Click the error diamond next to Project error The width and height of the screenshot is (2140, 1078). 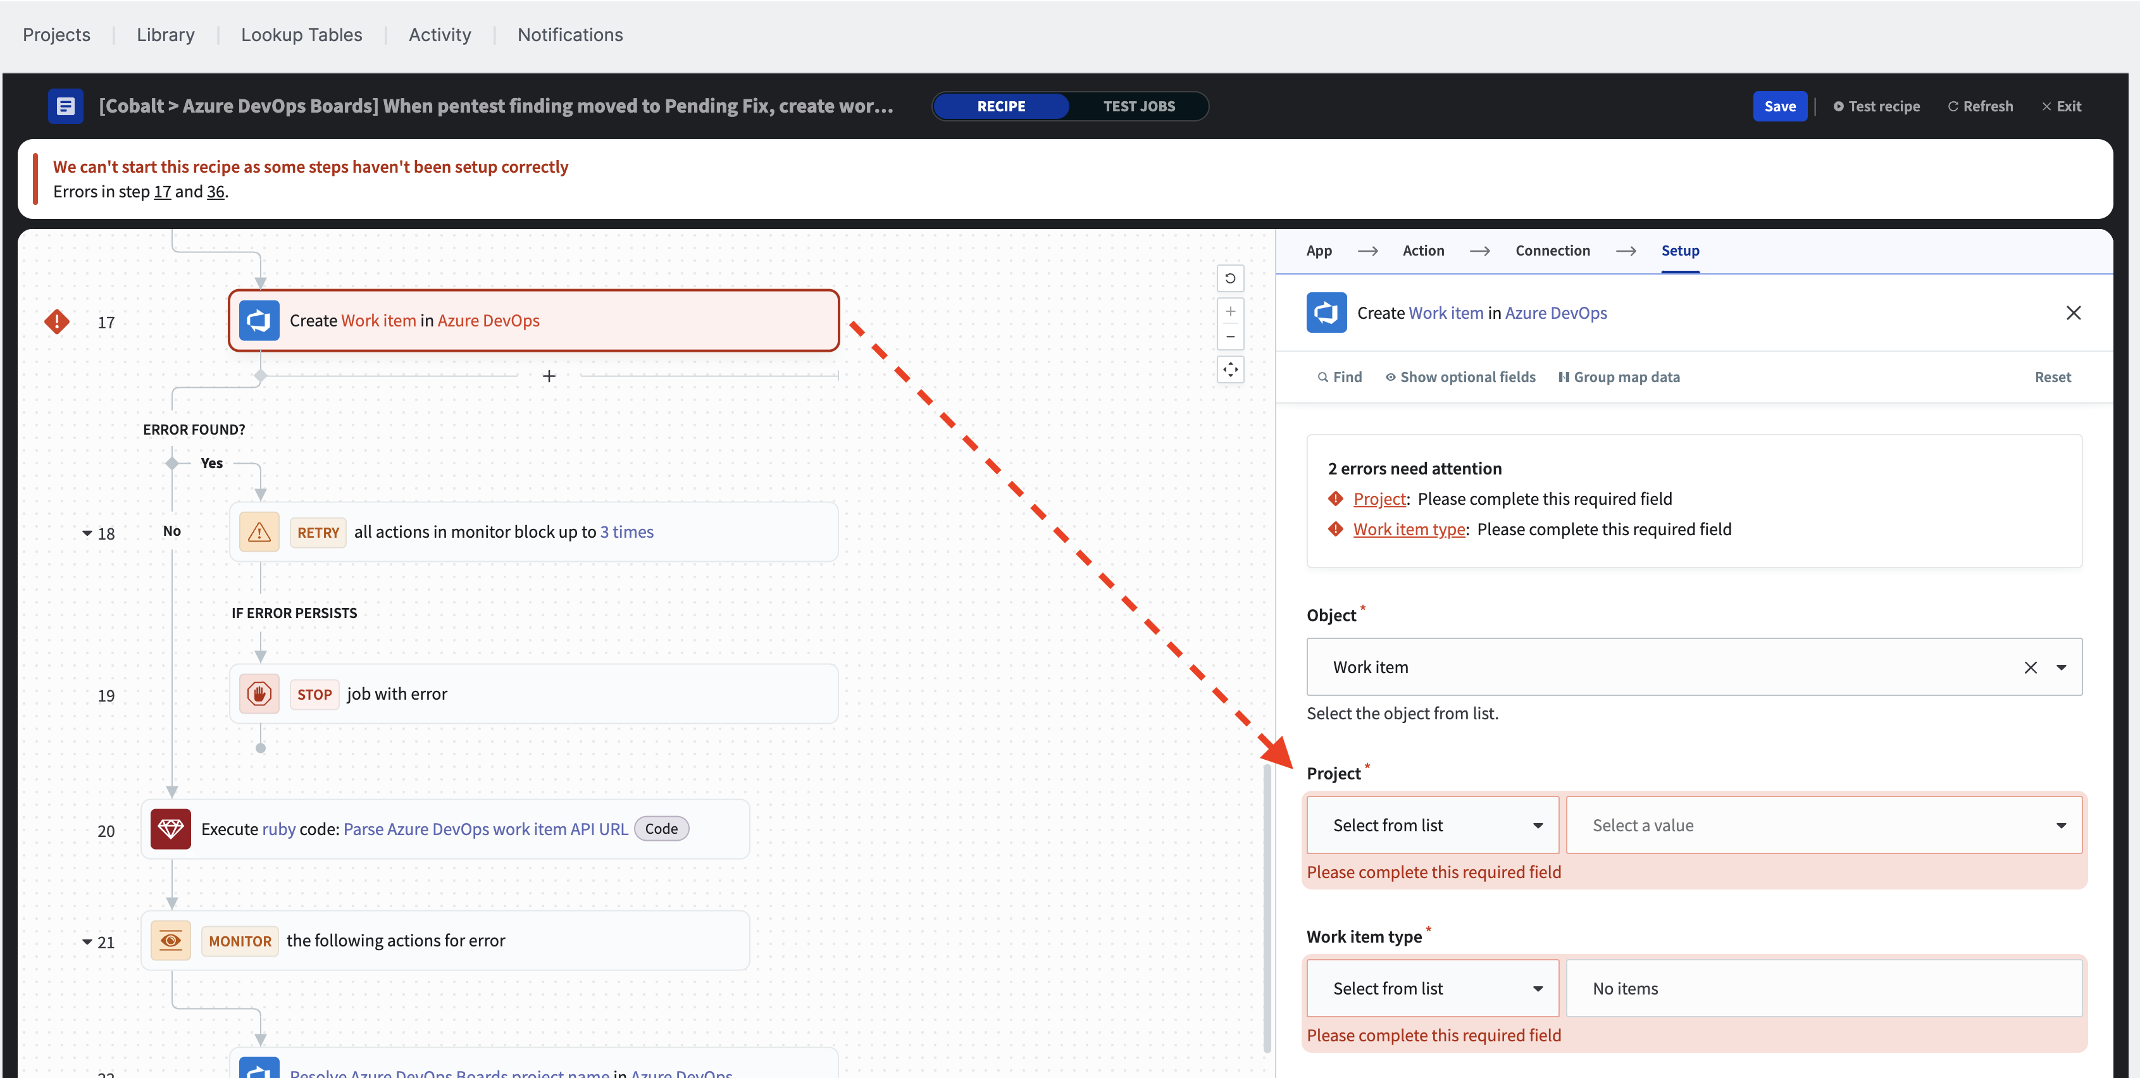[x=1336, y=499]
